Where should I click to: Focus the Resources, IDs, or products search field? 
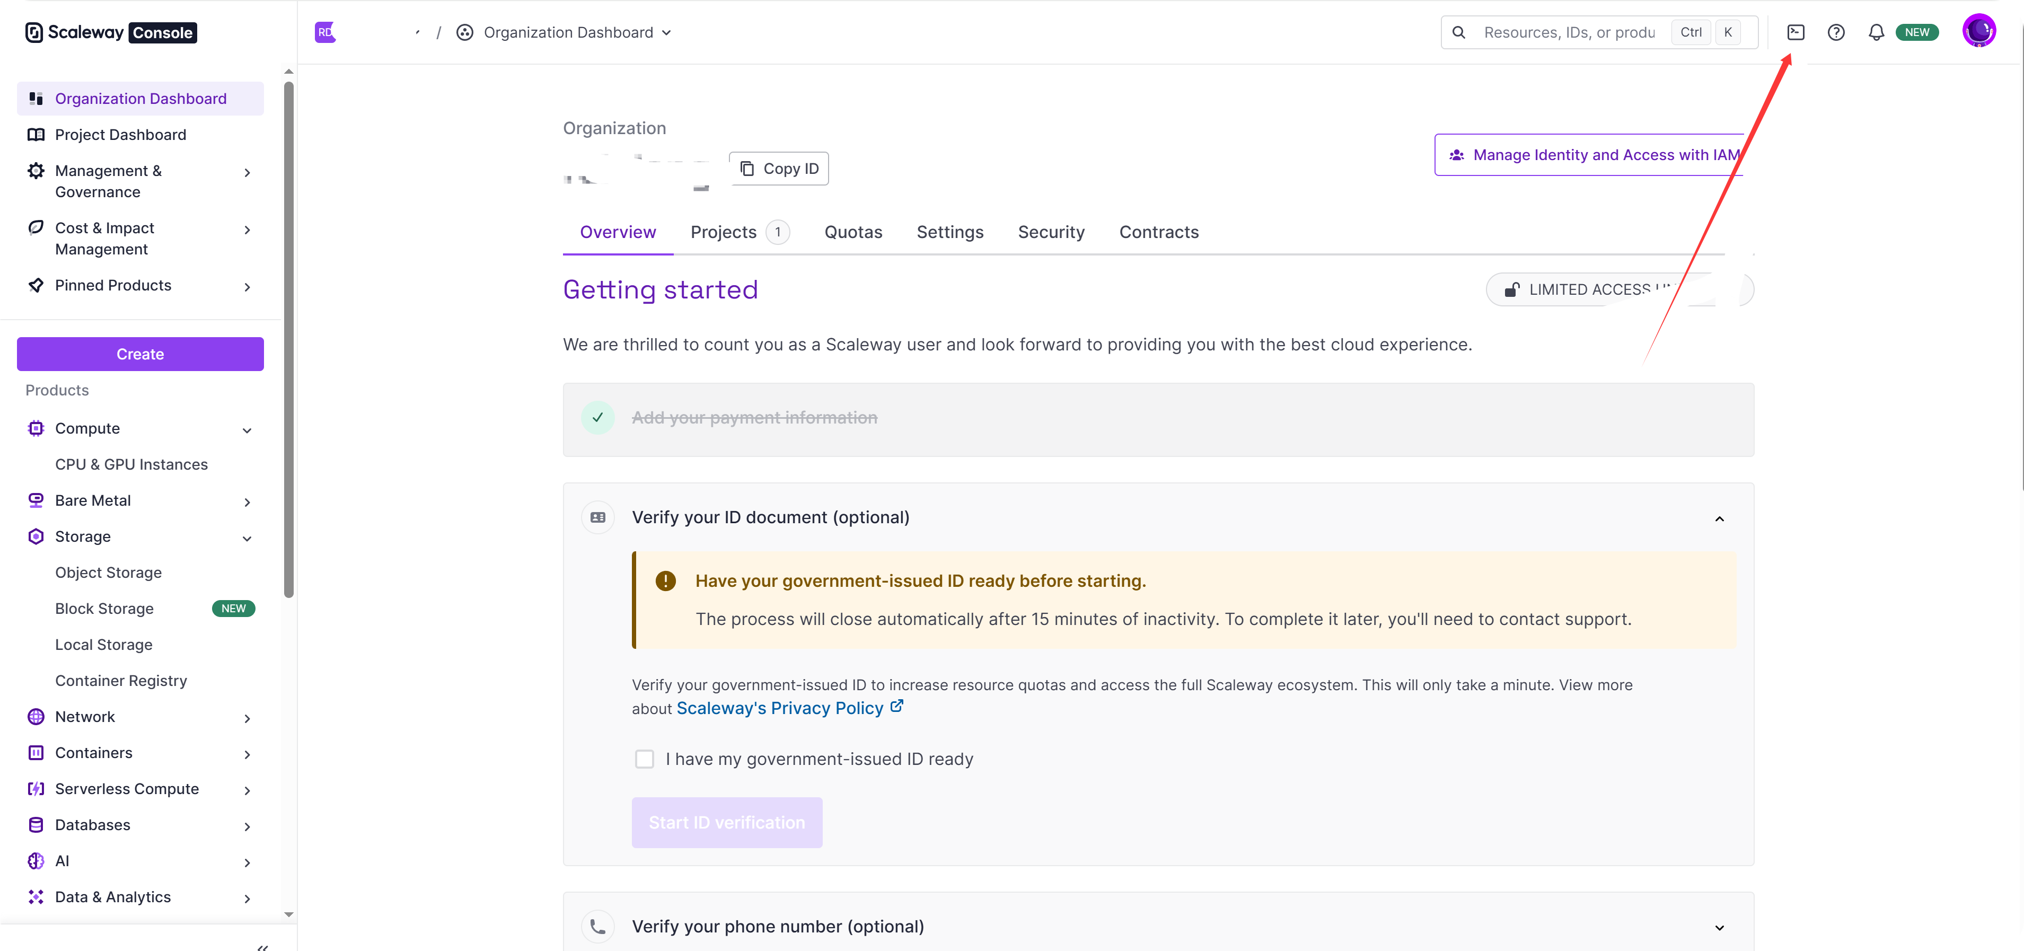[x=1568, y=32]
